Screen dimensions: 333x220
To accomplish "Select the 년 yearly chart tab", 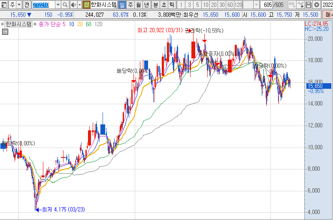I will tap(146, 4).
